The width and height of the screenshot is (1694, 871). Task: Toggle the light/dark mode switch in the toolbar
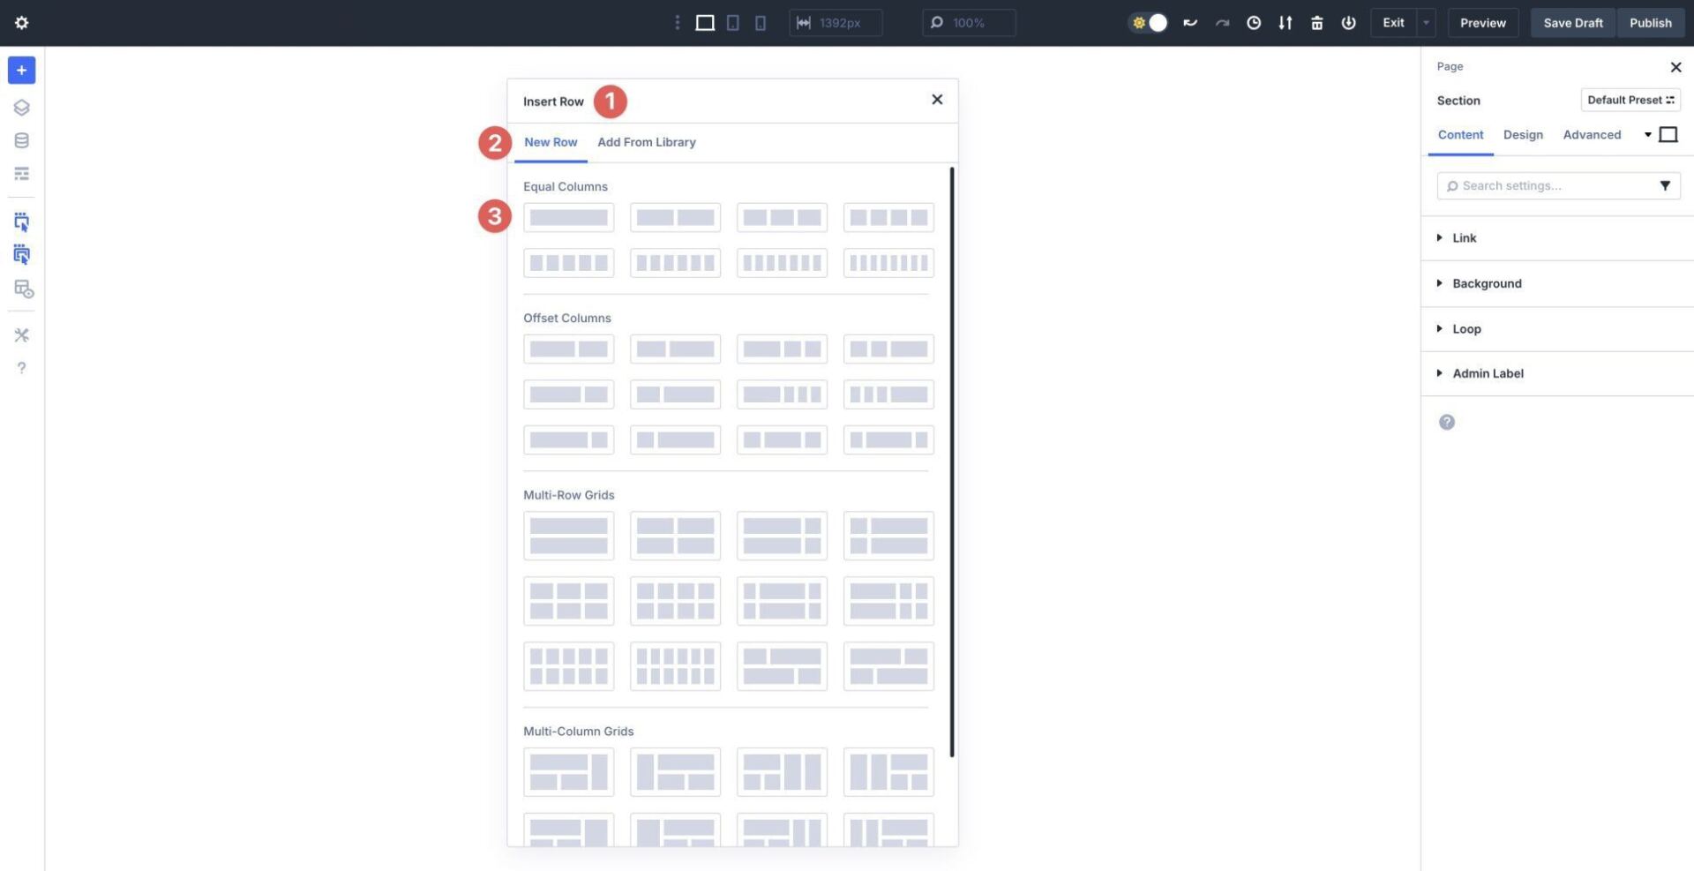(1149, 23)
